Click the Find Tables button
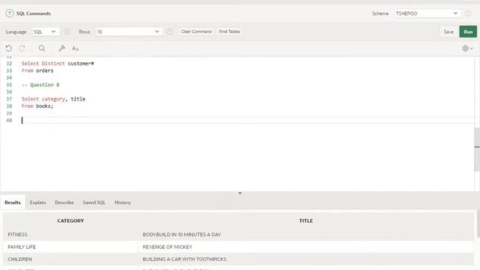The width and height of the screenshot is (480, 270). [x=229, y=31]
